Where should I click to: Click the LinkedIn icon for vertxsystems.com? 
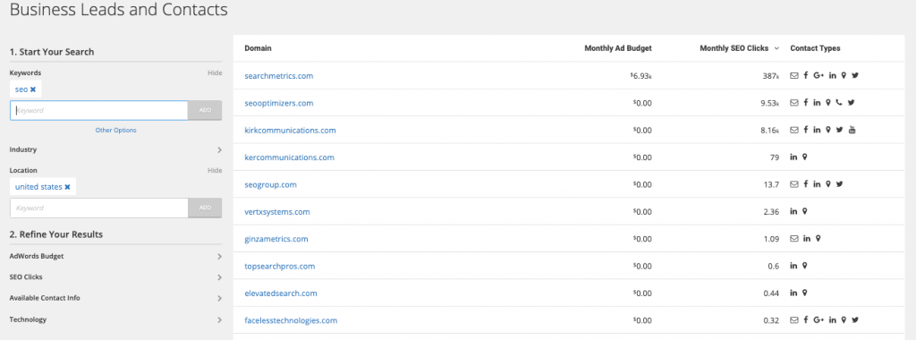(794, 211)
